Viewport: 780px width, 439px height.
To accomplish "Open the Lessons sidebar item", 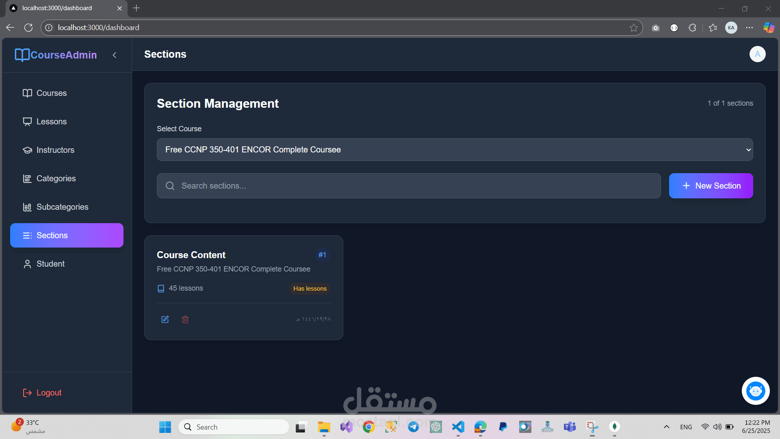I will pos(51,122).
